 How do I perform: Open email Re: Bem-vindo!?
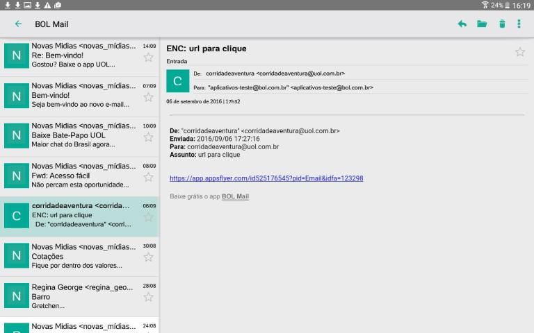(x=79, y=55)
